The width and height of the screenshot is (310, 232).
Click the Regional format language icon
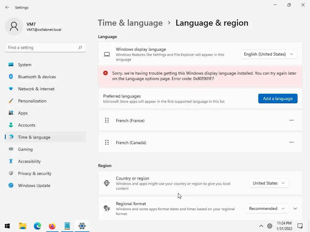(x=107, y=208)
